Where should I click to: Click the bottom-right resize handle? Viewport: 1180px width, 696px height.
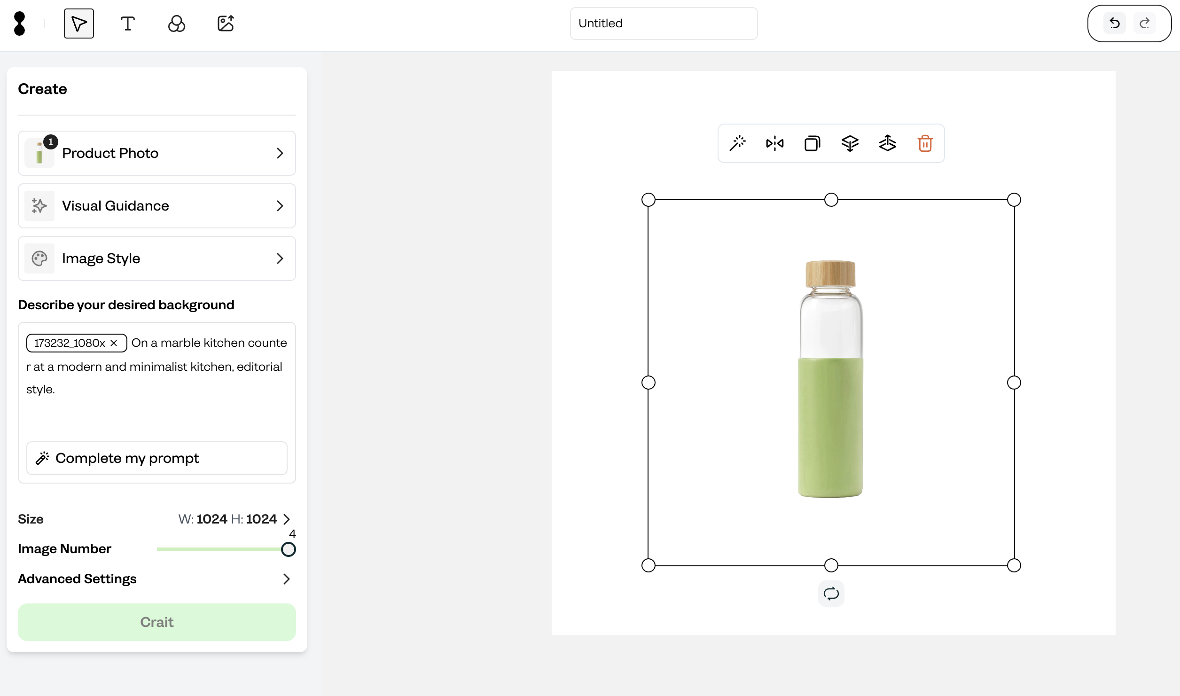[1014, 565]
